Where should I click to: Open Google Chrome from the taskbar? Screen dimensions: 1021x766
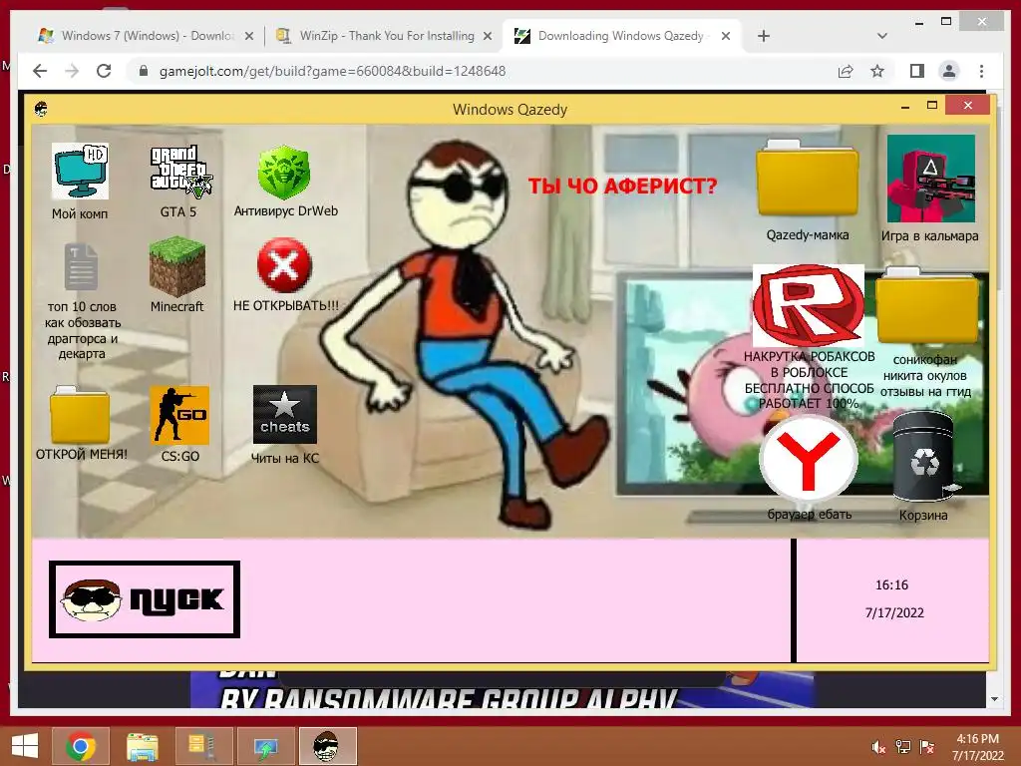[x=80, y=746]
